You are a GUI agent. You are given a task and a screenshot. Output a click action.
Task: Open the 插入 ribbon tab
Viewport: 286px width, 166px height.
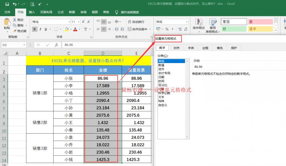[x=32, y=12]
